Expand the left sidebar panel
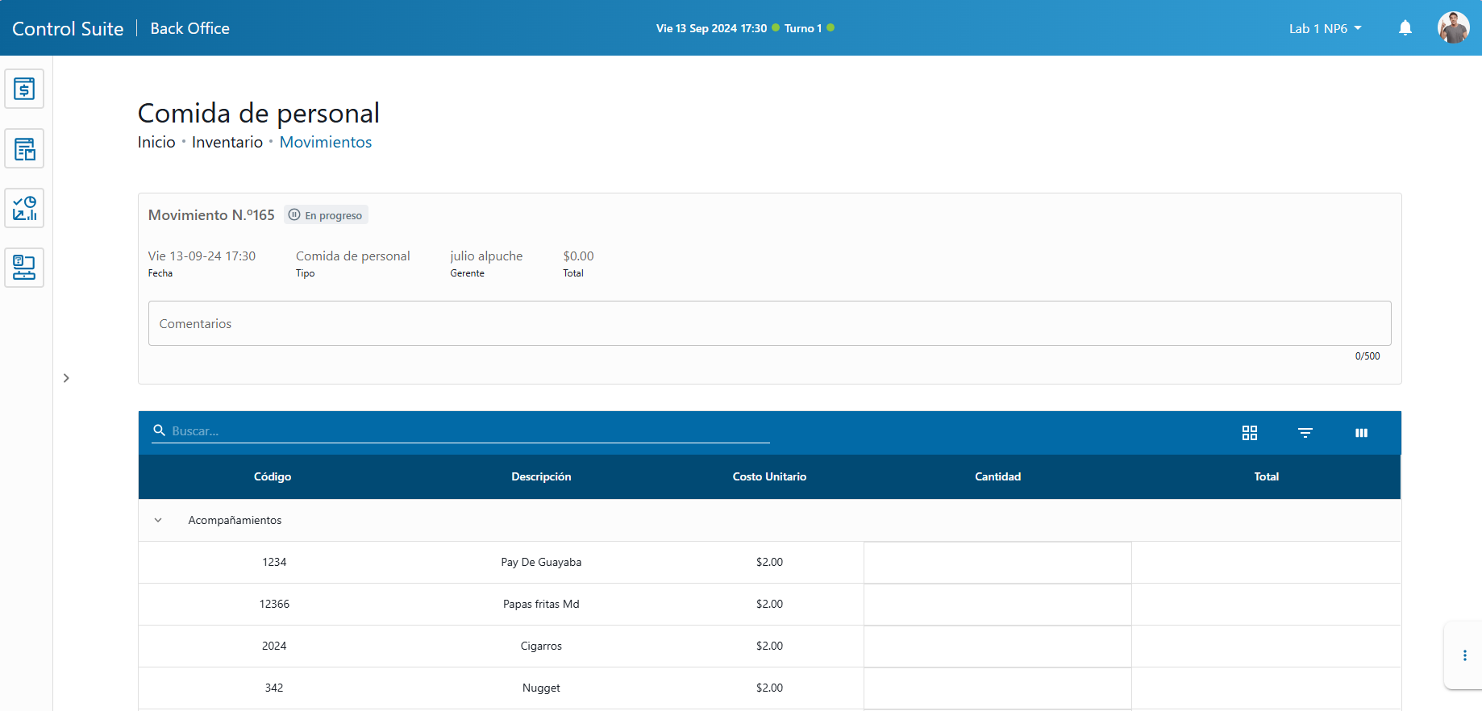The height and width of the screenshot is (711, 1482). click(66, 378)
